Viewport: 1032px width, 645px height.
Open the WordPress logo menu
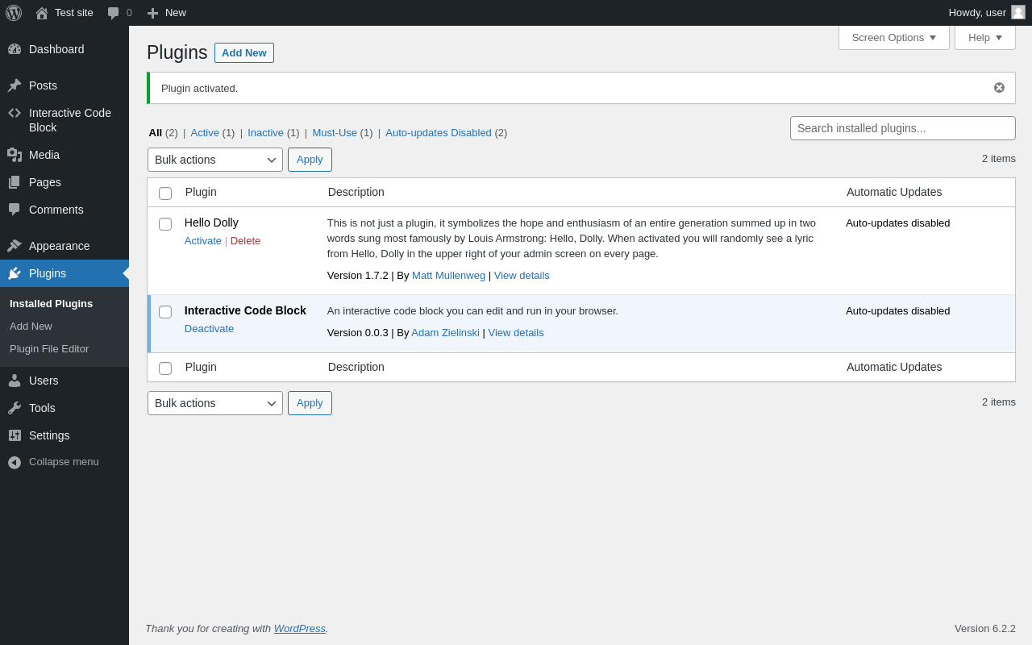coord(14,13)
